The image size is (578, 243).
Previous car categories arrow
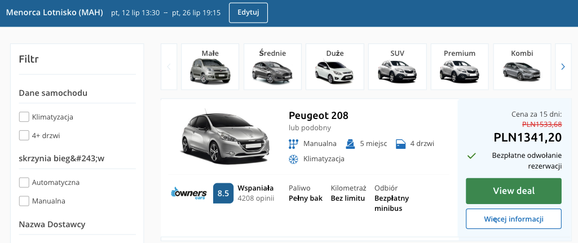pos(169,67)
